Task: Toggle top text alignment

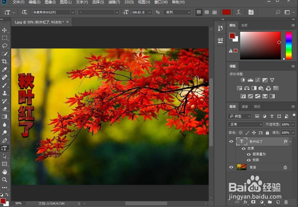Action: coord(199,12)
